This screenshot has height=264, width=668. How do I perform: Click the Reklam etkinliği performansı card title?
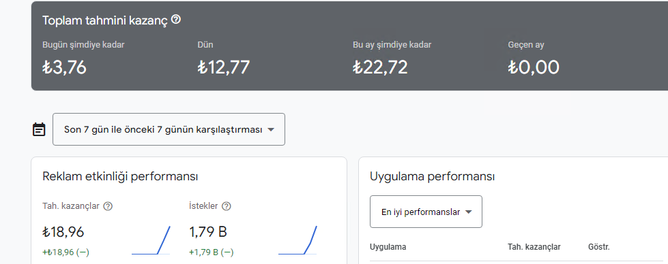click(120, 176)
